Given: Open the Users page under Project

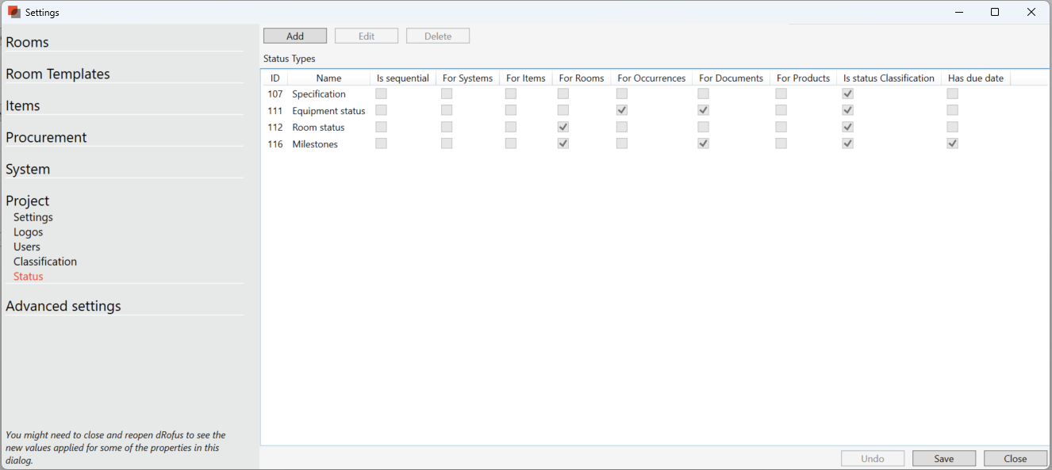Looking at the screenshot, I should point(27,246).
